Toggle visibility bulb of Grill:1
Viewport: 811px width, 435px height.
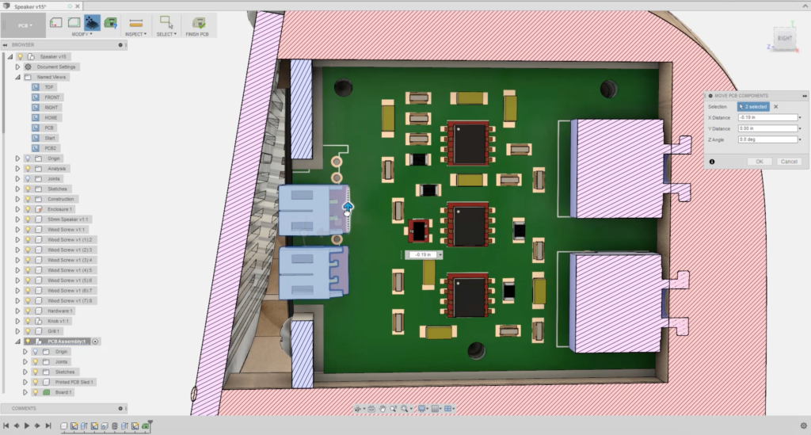pos(28,331)
